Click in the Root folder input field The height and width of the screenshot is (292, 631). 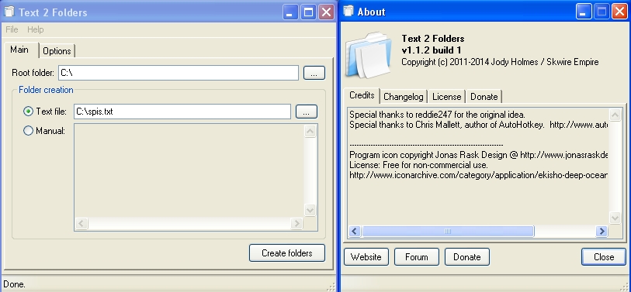click(179, 73)
